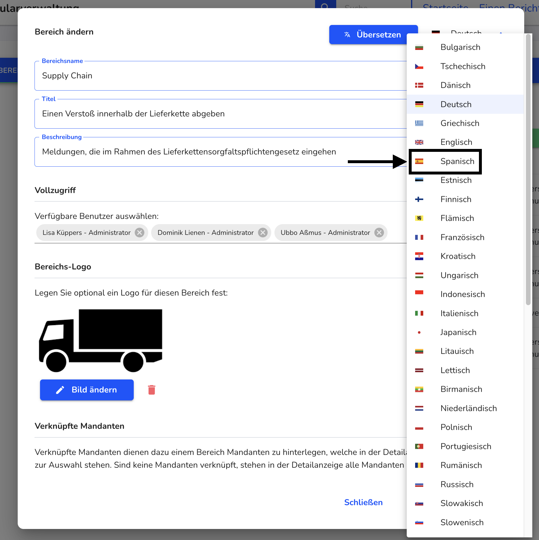
Task: Click the language dropdown scrollbar
Action: (x=528, y=170)
